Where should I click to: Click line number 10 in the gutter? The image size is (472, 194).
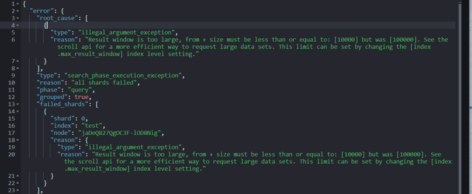click(x=11, y=82)
